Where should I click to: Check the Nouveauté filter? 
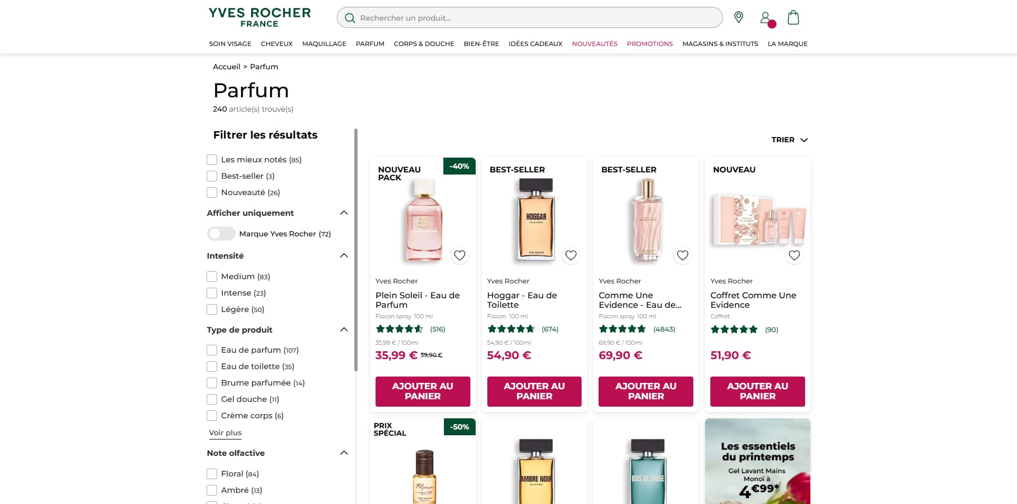(212, 193)
